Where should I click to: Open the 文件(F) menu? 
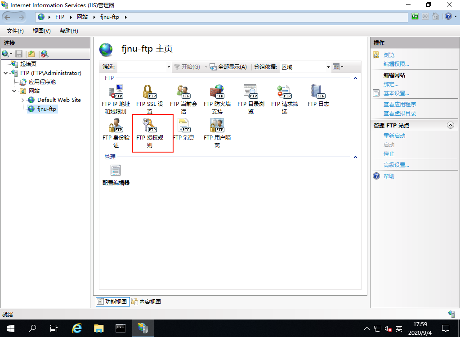(15, 31)
